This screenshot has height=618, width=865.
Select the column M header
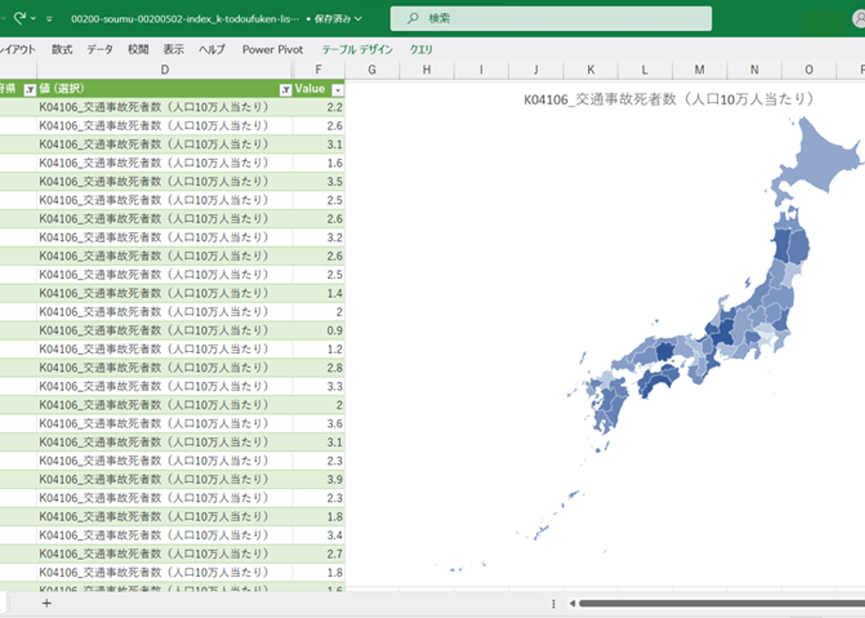click(699, 69)
